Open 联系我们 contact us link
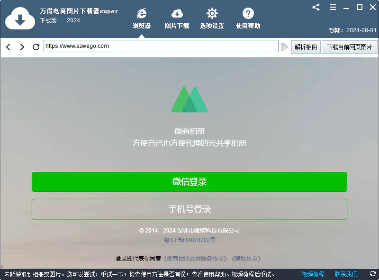Screen dimensions: 379x280 pyautogui.click(x=346, y=274)
